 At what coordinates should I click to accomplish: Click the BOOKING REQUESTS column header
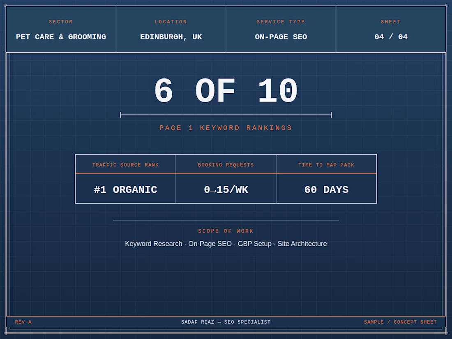click(226, 165)
